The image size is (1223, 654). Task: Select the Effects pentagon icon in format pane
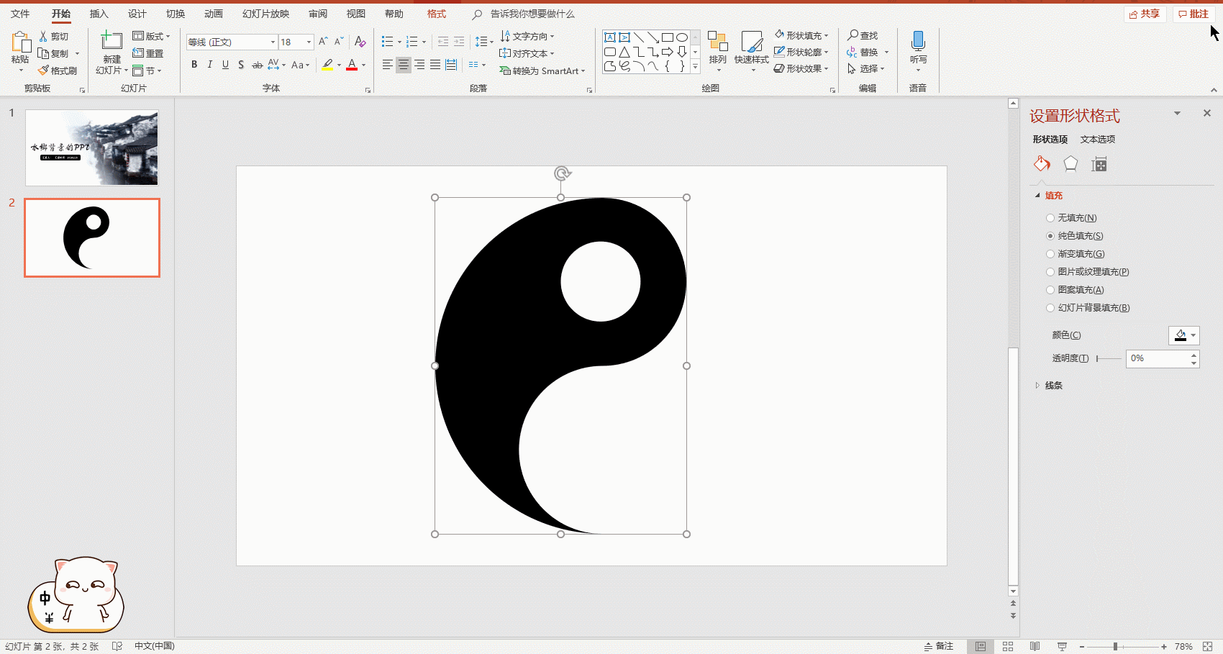tap(1070, 164)
